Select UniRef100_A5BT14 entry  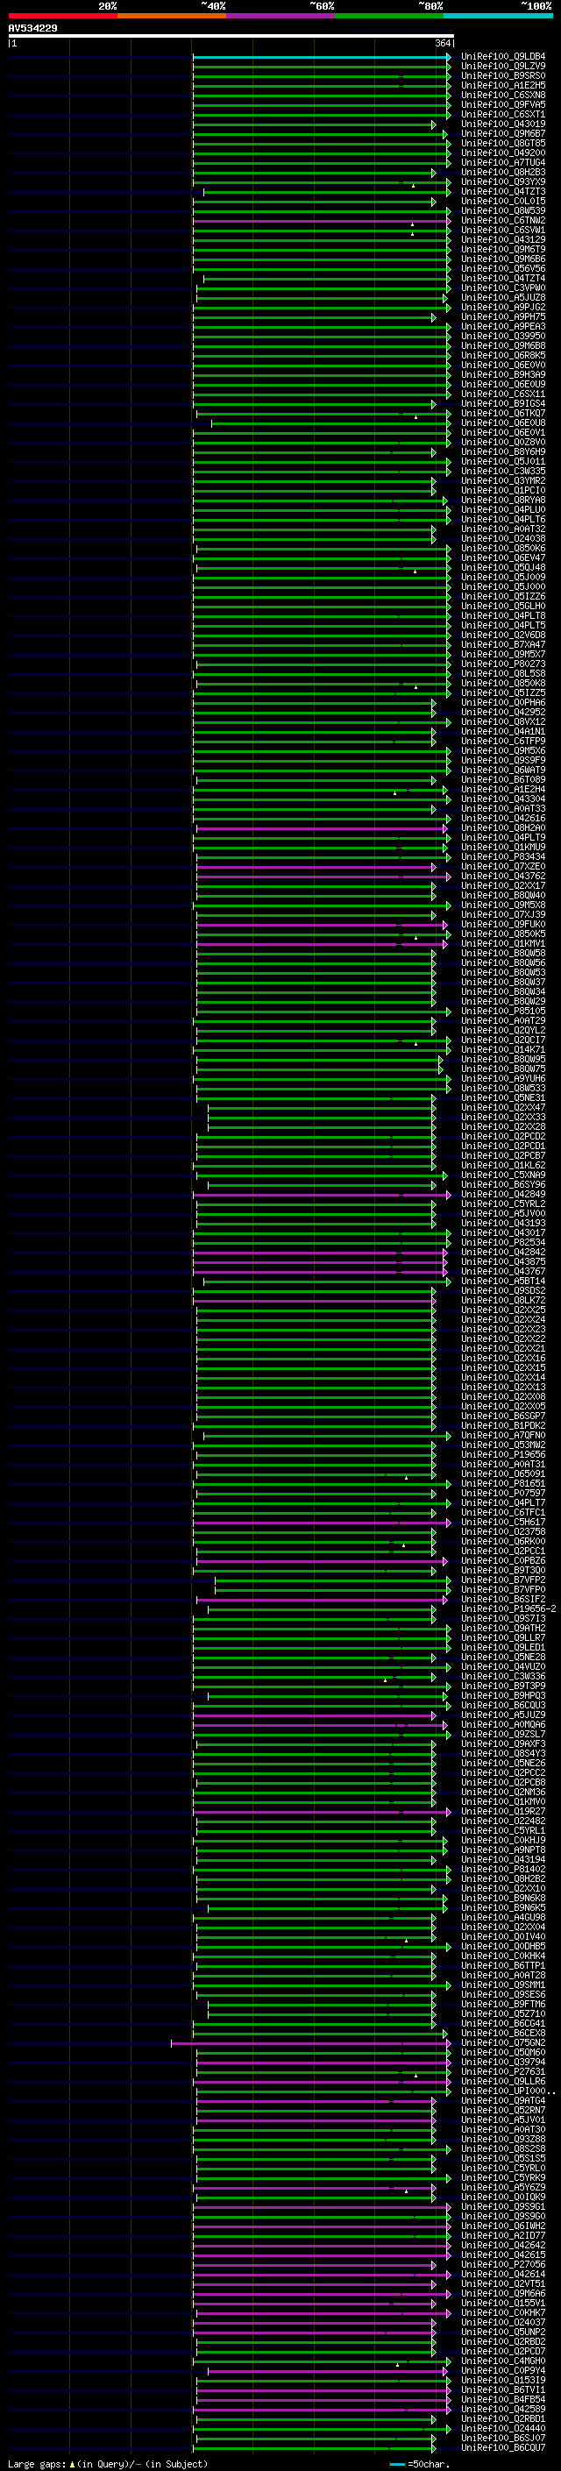click(502, 1282)
